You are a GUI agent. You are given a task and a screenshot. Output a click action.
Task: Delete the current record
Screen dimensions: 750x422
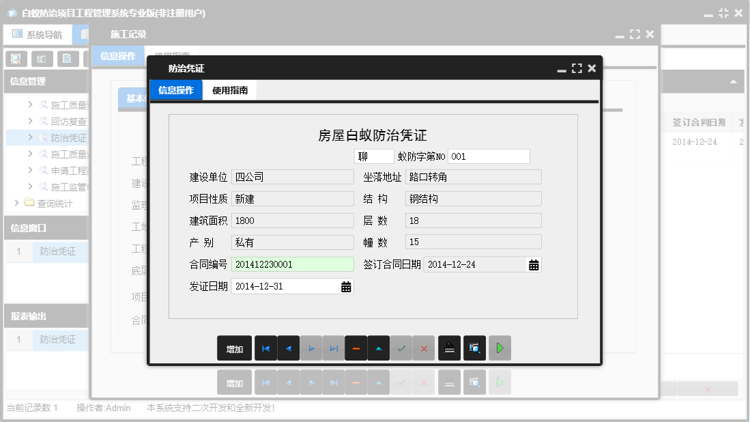pos(356,348)
